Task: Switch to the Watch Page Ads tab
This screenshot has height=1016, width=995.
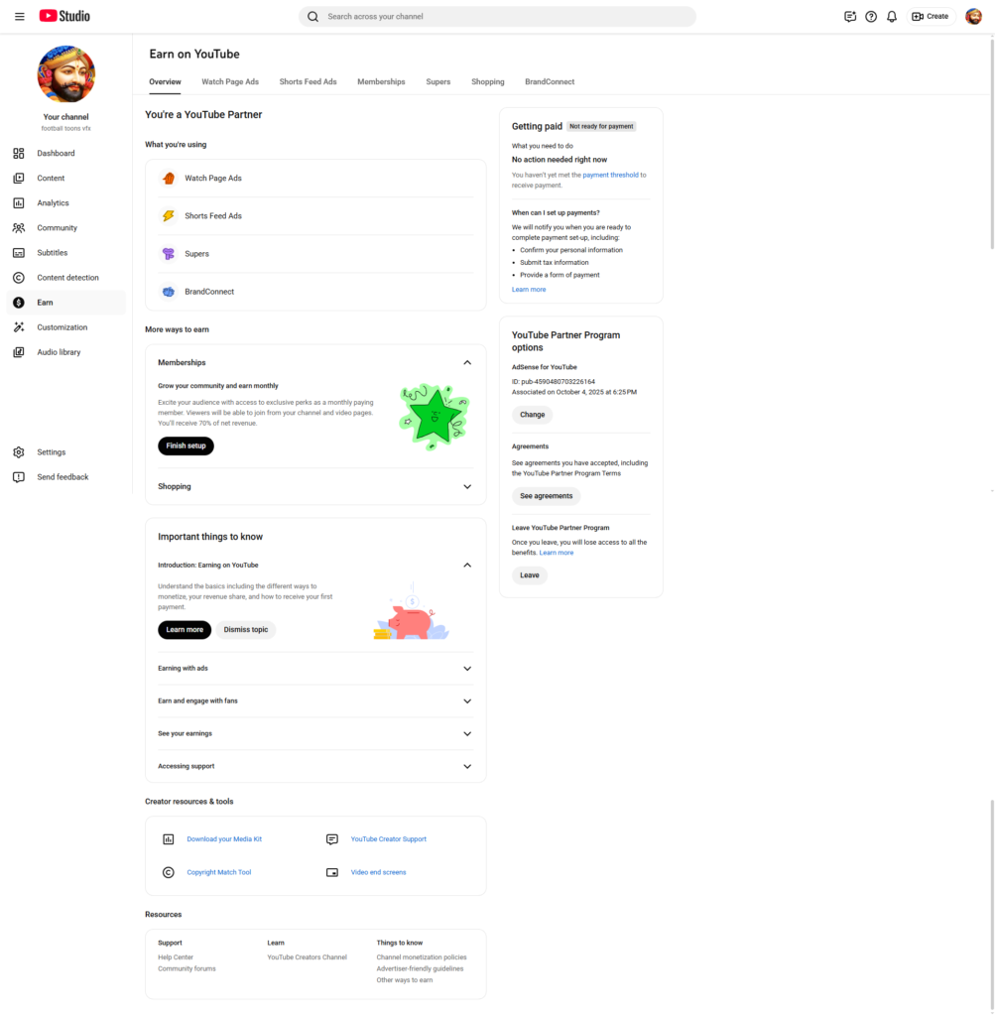Action: point(230,81)
